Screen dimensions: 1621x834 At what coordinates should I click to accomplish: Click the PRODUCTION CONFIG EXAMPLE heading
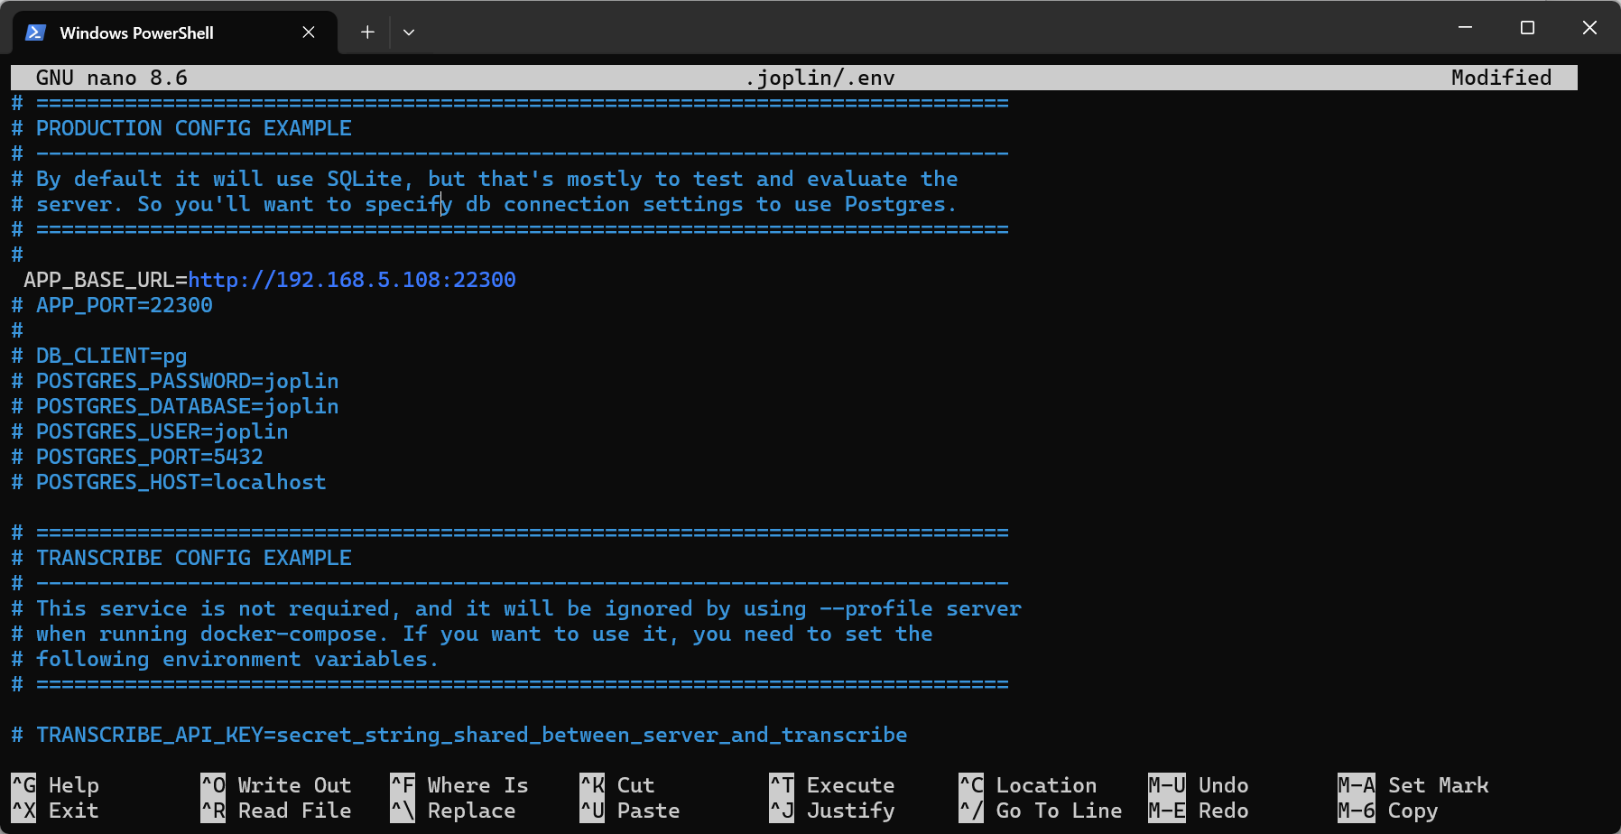click(x=194, y=128)
